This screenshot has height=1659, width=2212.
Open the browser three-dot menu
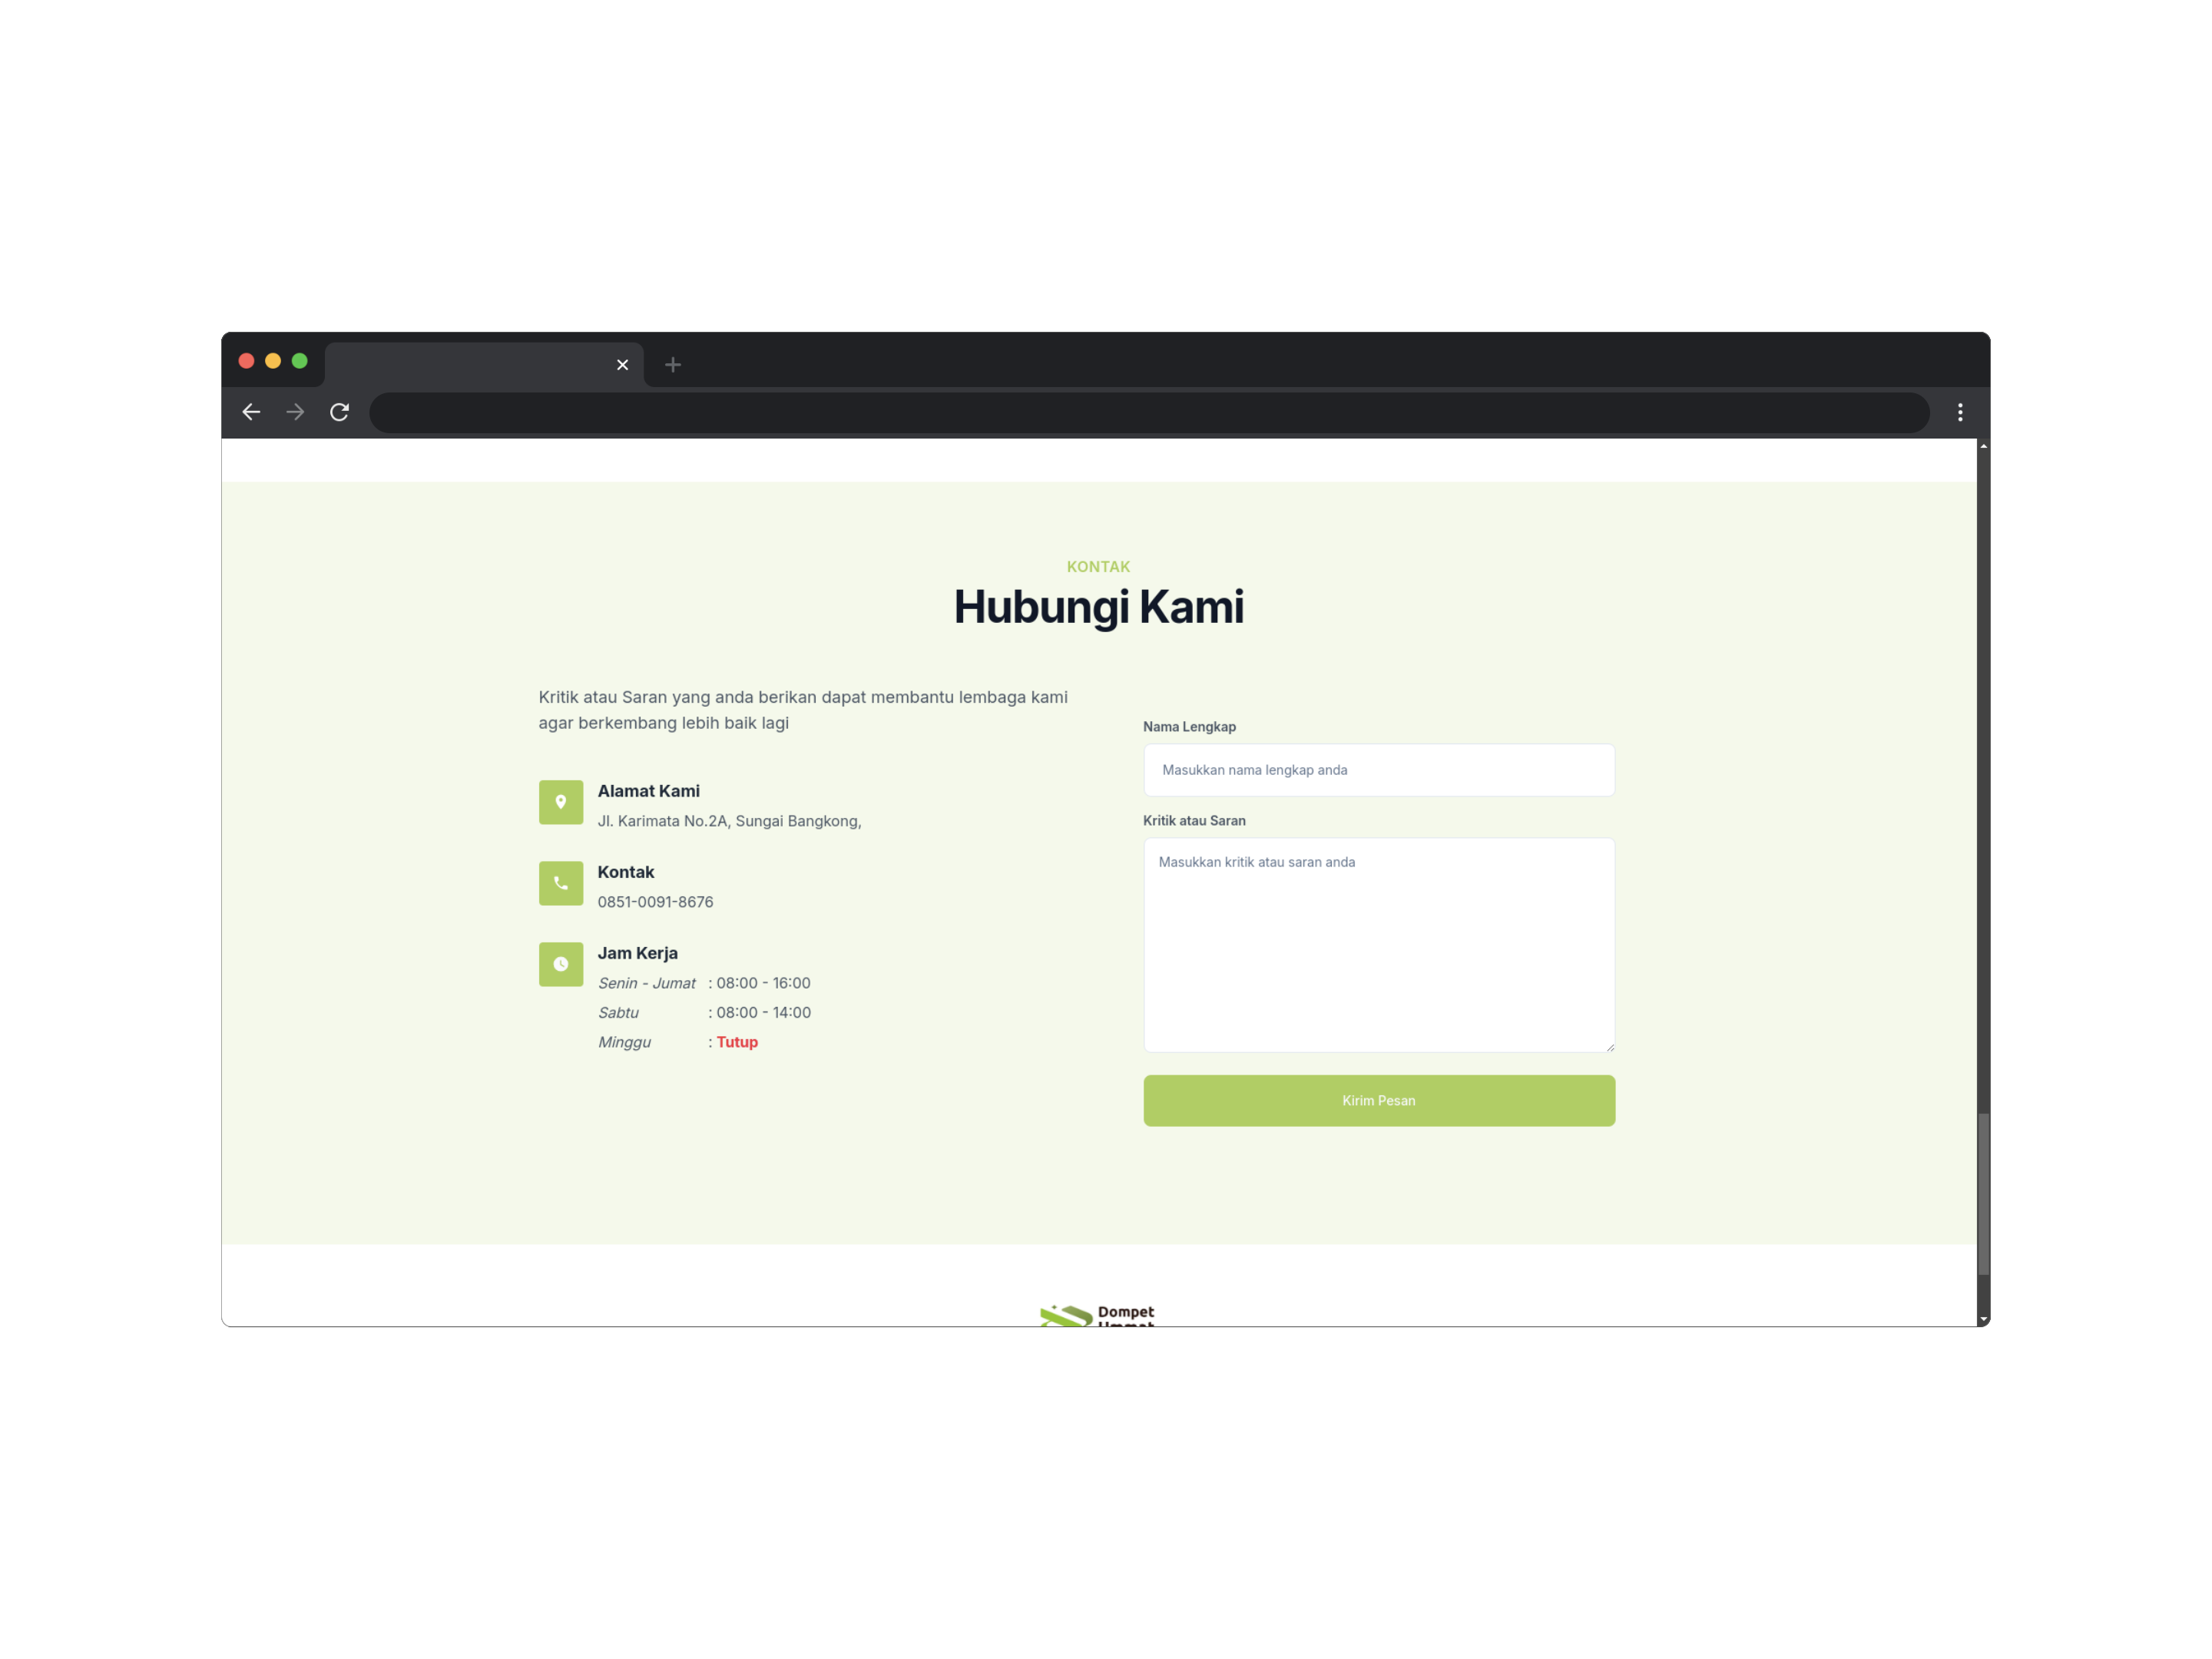(1959, 412)
